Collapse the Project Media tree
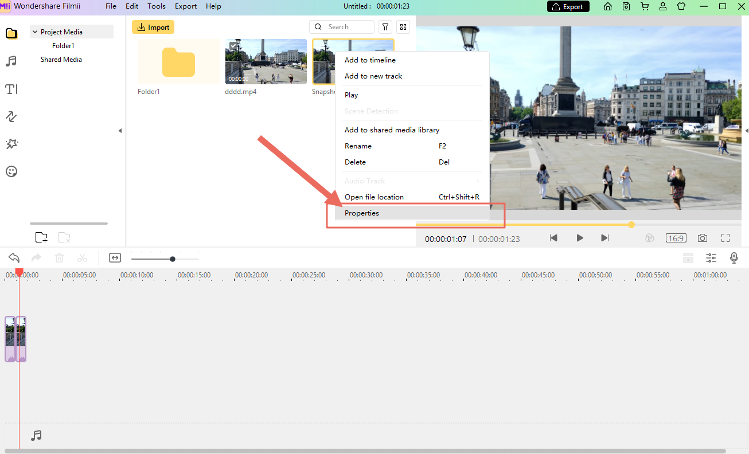This screenshot has width=749, height=454. pyautogui.click(x=35, y=32)
